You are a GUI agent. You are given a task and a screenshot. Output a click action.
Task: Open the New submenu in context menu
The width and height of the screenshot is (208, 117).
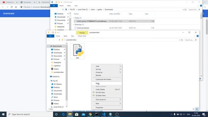click(x=107, y=103)
